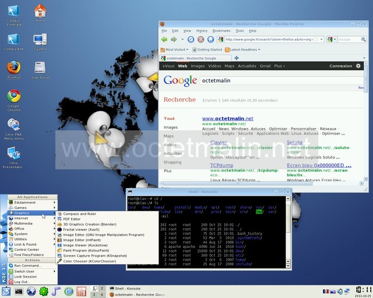
Task: Select 3D Graphics Creation (Blender)
Action: point(107,224)
